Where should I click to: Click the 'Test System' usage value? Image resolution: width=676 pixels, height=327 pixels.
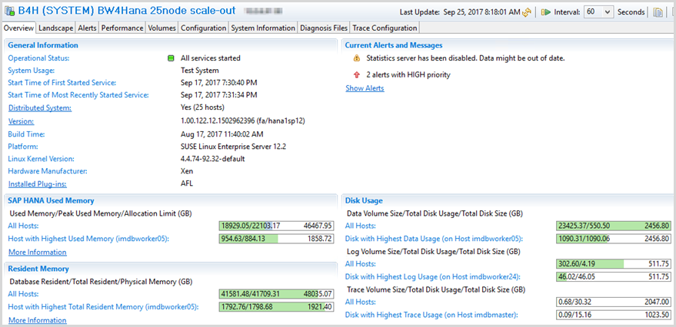point(200,71)
